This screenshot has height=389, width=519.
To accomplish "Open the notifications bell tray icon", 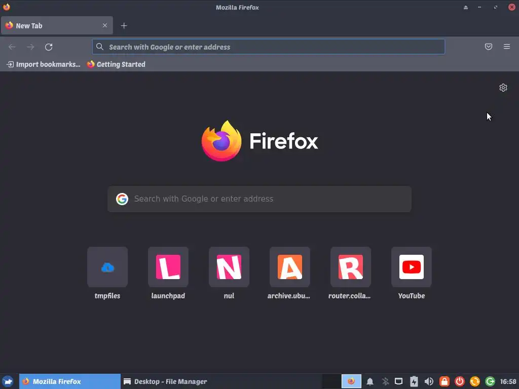I will [x=370, y=381].
